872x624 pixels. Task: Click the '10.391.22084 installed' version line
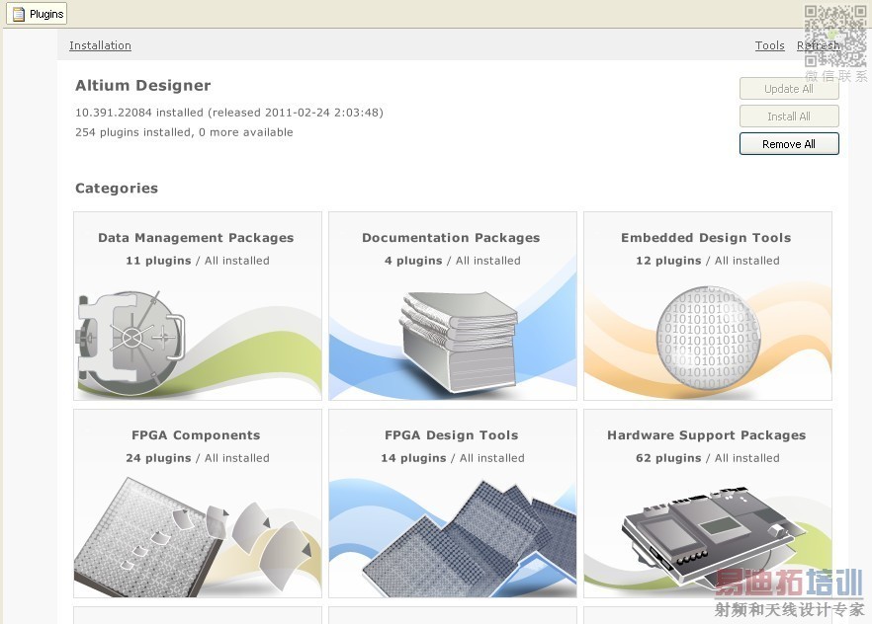click(x=229, y=113)
